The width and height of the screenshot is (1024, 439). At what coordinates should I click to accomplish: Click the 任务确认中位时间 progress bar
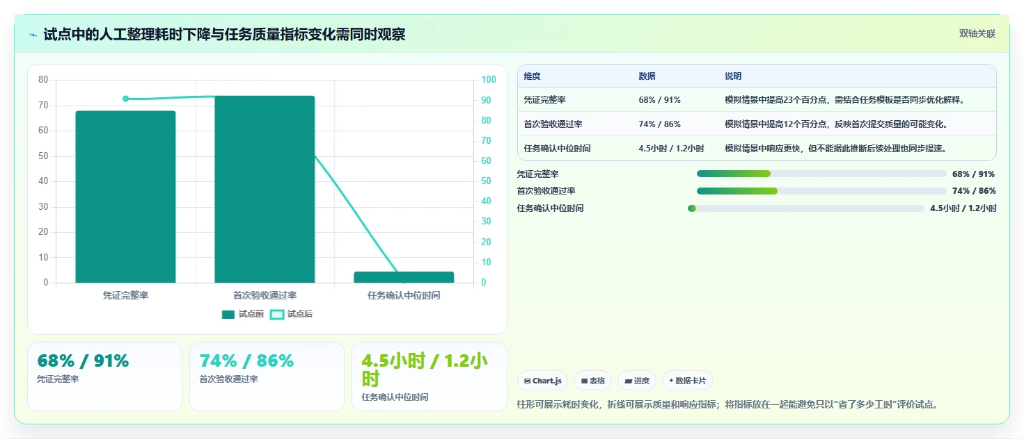[x=806, y=208]
